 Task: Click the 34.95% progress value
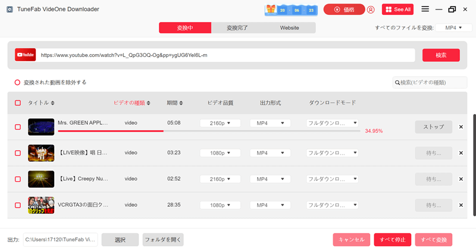374,131
